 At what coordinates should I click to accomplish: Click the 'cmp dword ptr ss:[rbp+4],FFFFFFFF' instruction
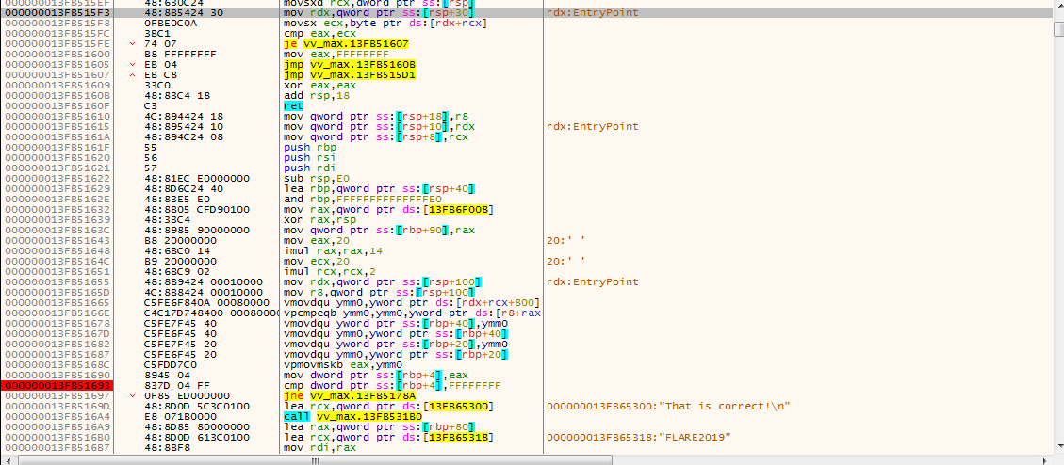(392, 385)
